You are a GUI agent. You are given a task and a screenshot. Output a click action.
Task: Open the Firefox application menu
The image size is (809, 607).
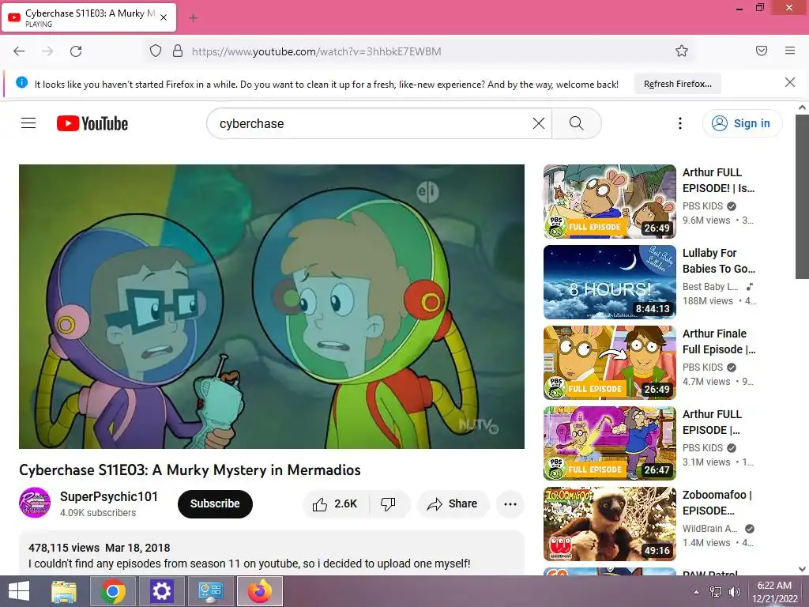(x=789, y=51)
